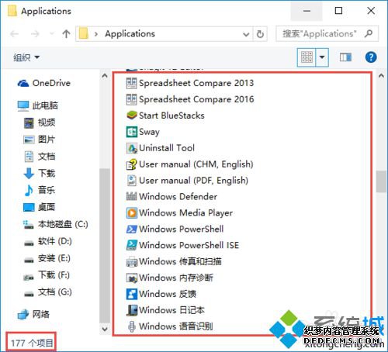The height and width of the screenshot is (352, 388).
Task: Open the 桌面 folder in sidebar
Action: (x=40, y=207)
